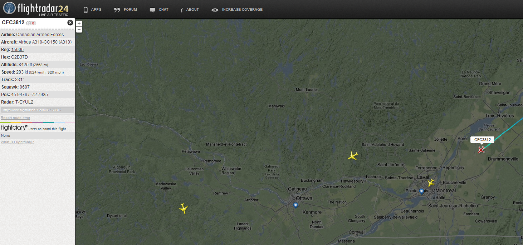Image resolution: width=523 pixels, height=245 pixels.
Task: Open the Apps menu
Action: click(92, 10)
